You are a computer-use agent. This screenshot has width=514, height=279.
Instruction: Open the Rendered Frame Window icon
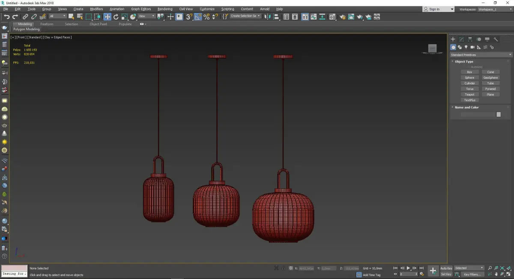351,17
